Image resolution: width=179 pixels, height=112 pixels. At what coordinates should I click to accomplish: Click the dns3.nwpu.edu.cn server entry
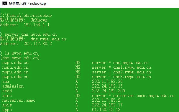pos(132,77)
